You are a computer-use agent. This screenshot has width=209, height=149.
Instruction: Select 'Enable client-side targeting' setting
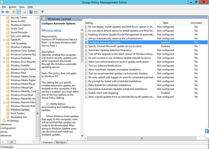click(x=103, y=93)
